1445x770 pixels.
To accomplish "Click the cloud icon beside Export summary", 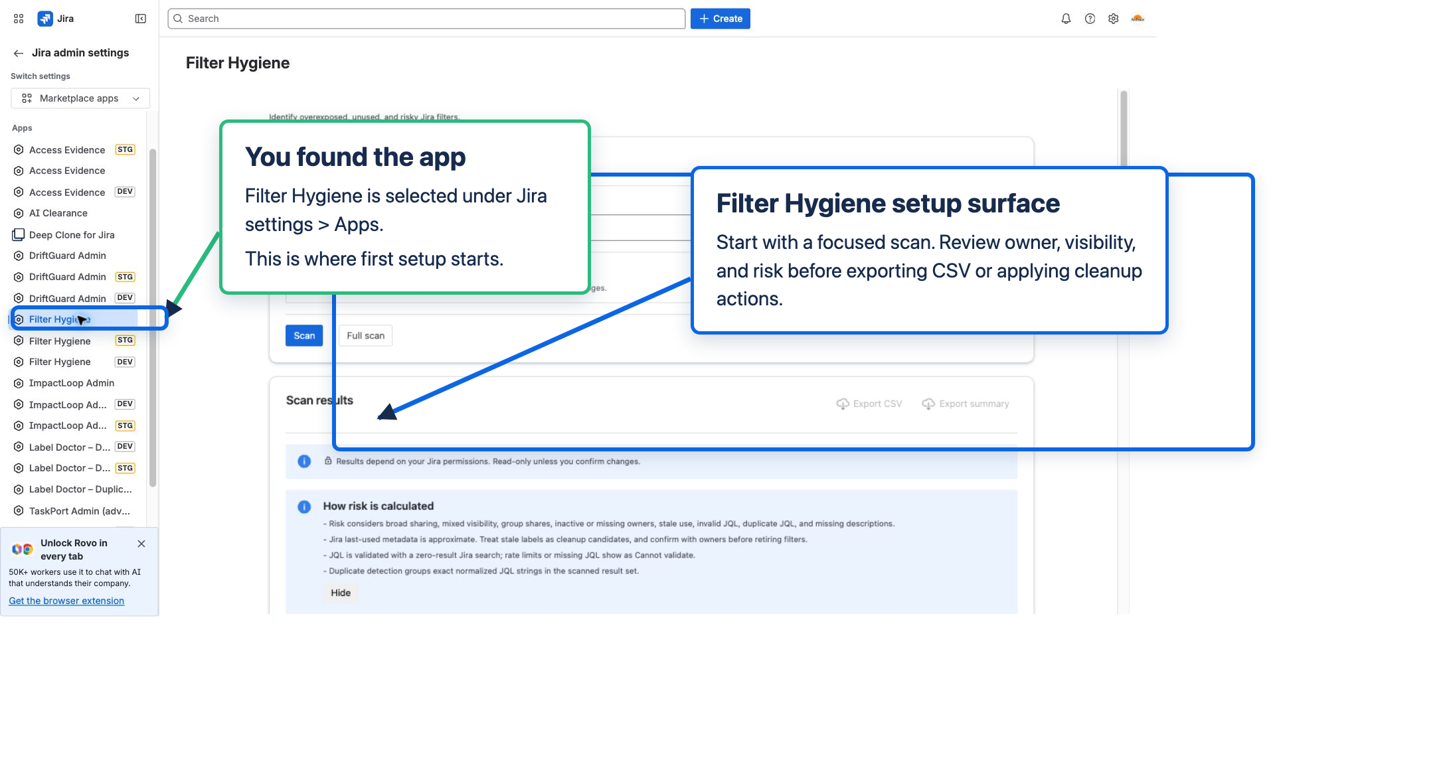I will point(928,404).
